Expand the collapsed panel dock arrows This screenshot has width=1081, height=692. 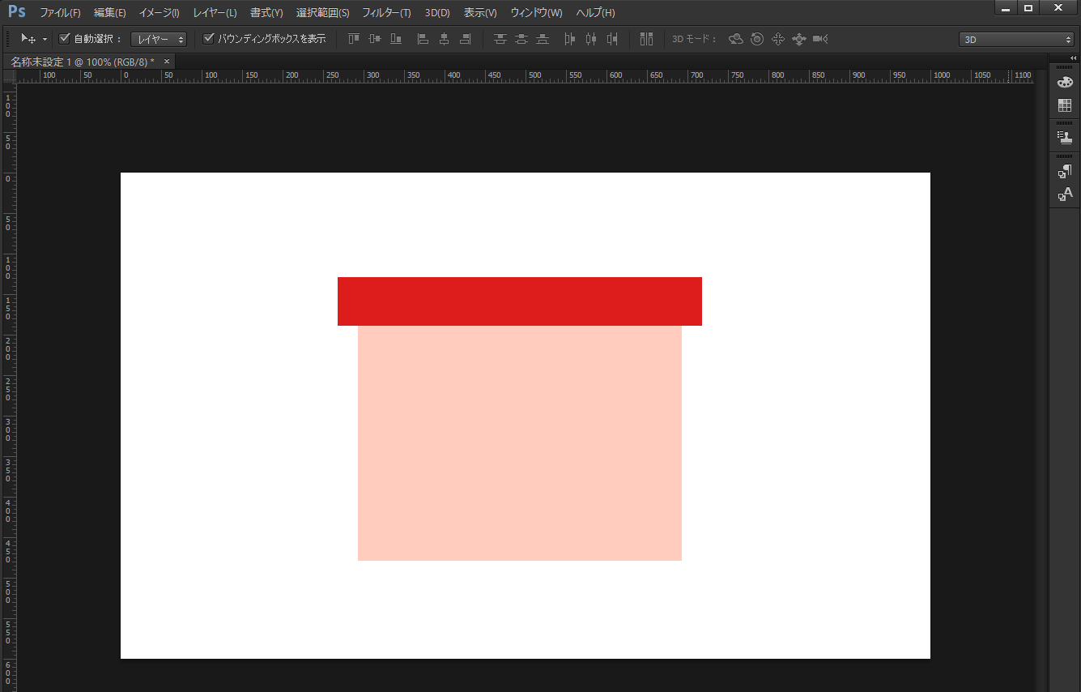point(1073,58)
